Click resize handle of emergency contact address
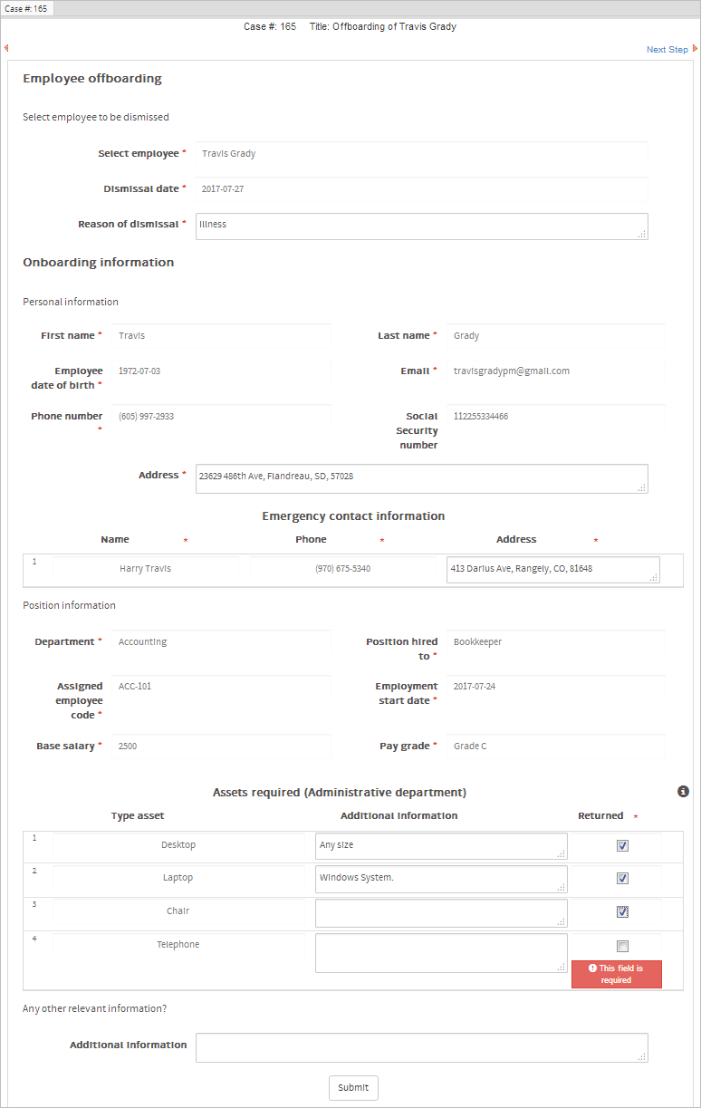Viewport: 701px width, 1108px height. (654, 577)
